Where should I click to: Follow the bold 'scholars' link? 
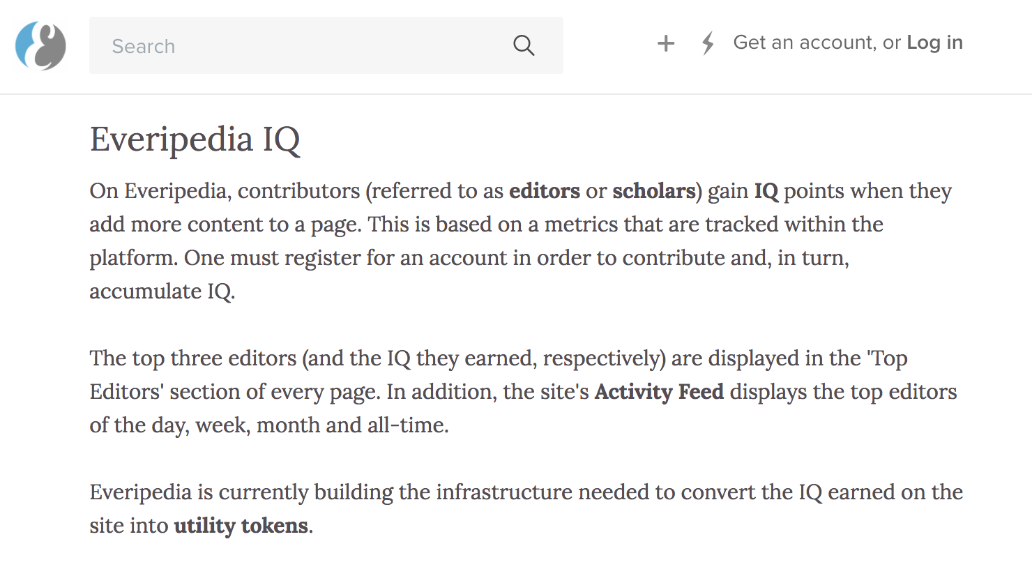pyautogui.click(x=654, y=191)
